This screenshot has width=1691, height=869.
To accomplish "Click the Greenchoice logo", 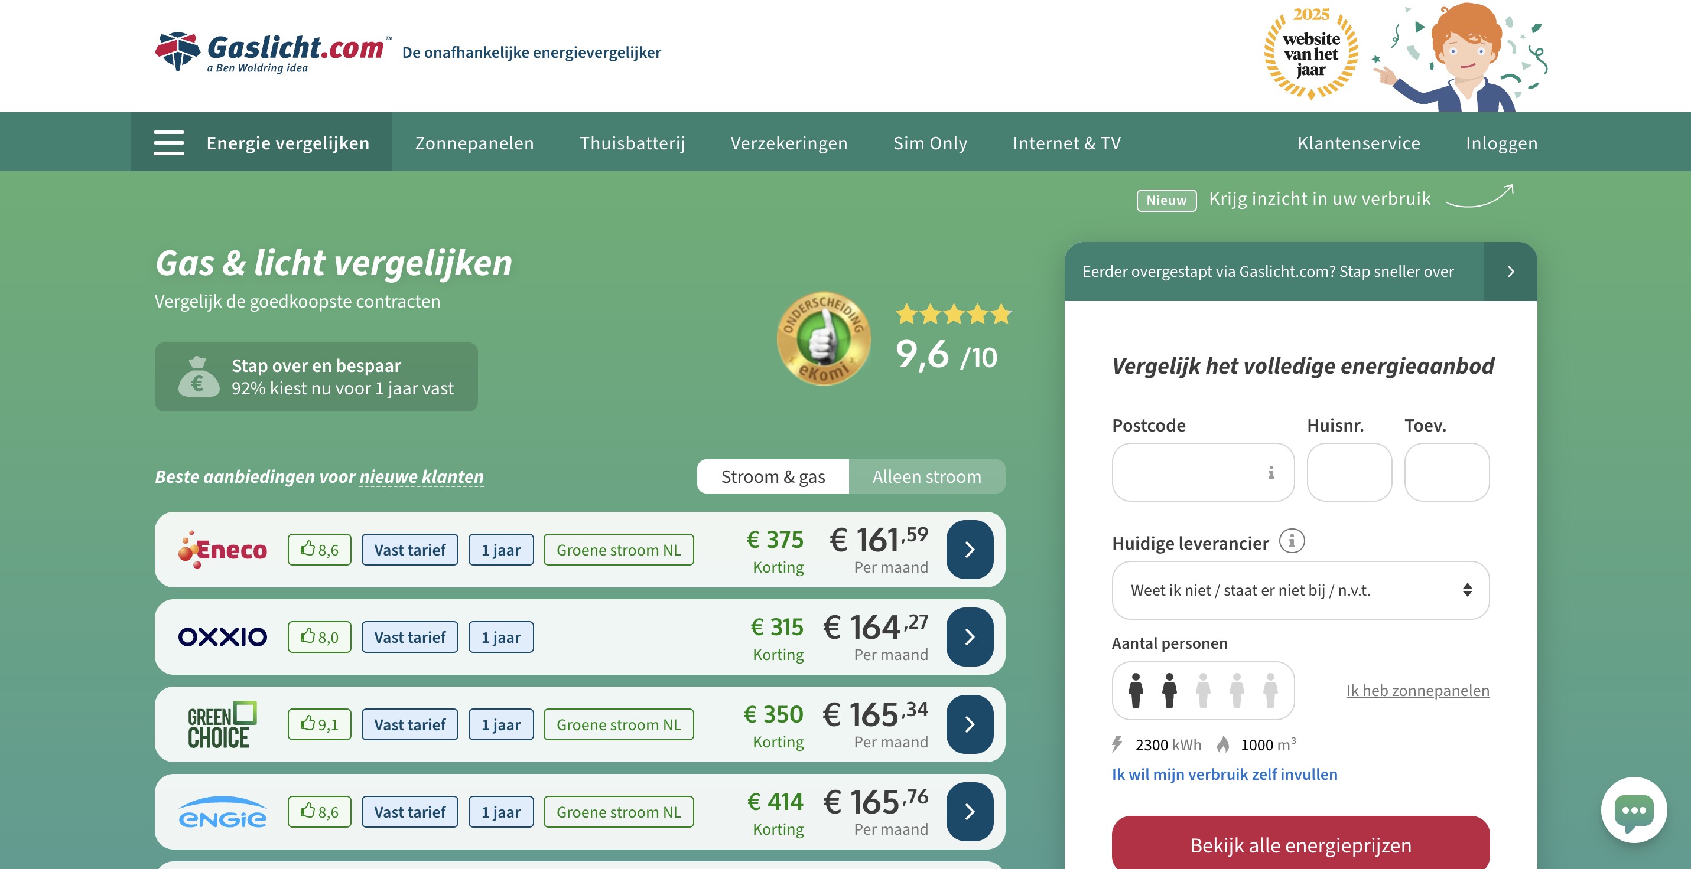I will 222,724.
